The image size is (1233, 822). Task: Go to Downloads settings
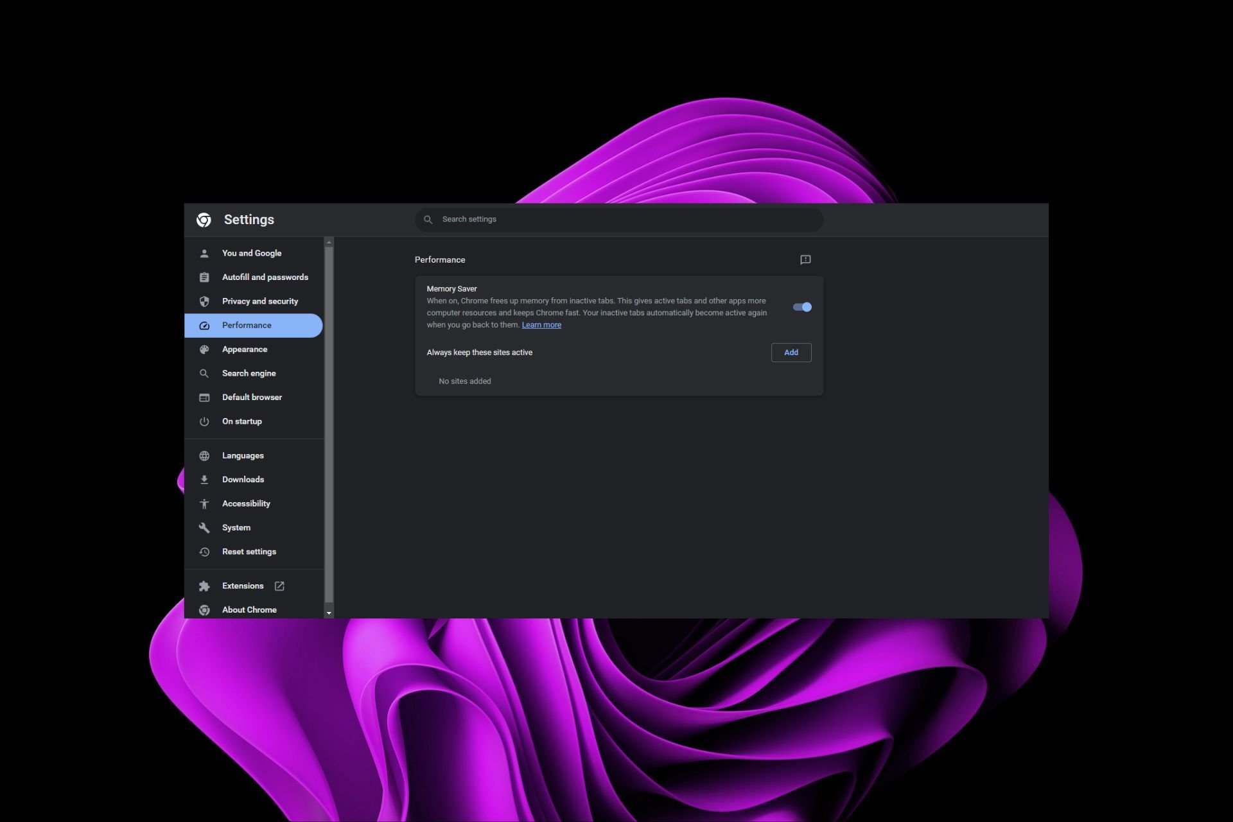coord(254,480)
